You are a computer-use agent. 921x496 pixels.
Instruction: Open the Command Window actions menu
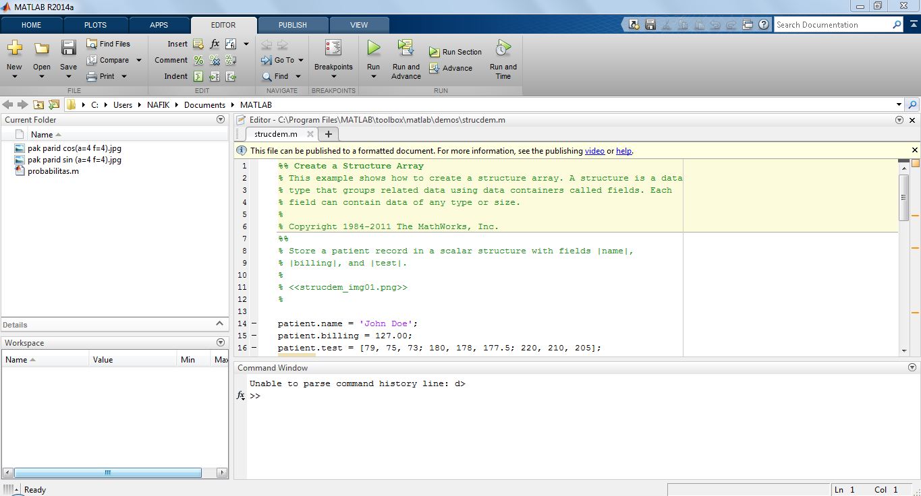coord(912,367)
